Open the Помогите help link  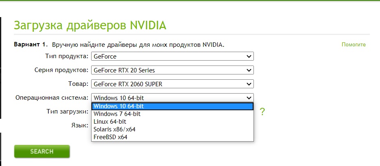tap(354, 44)
